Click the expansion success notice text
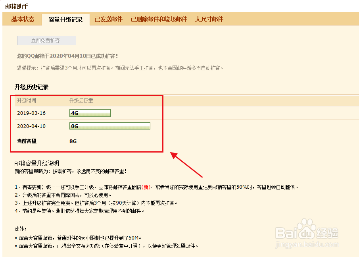Image resolution: width=359 pixels, height=257 pixels. 67,56
